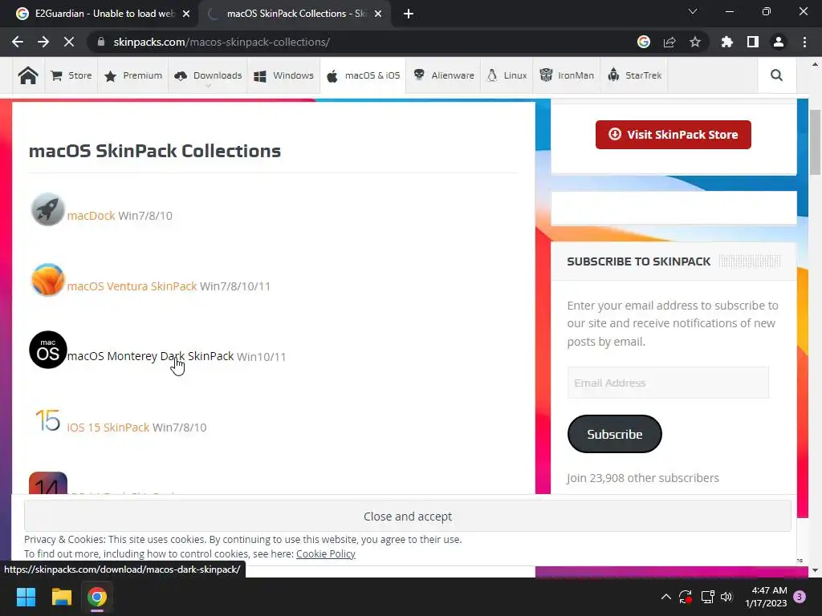Open a new browser tab

(x=409, y=14)
